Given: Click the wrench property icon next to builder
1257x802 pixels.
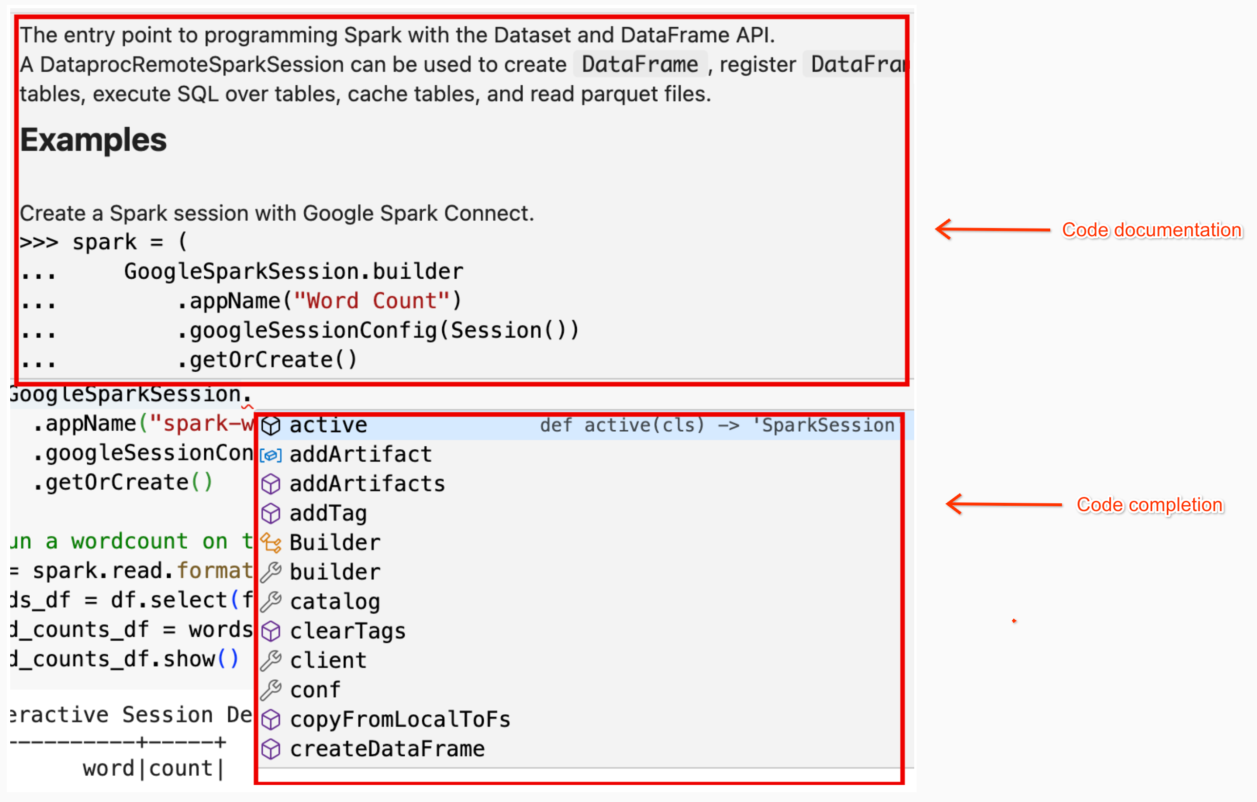Looking at the screenshot, I should [x=271, y=572].
